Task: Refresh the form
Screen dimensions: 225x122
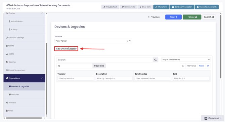Action: point(128,7)
